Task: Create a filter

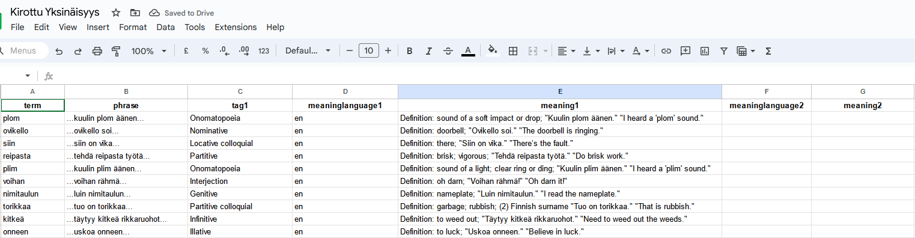Action: (x=724, y=51)
